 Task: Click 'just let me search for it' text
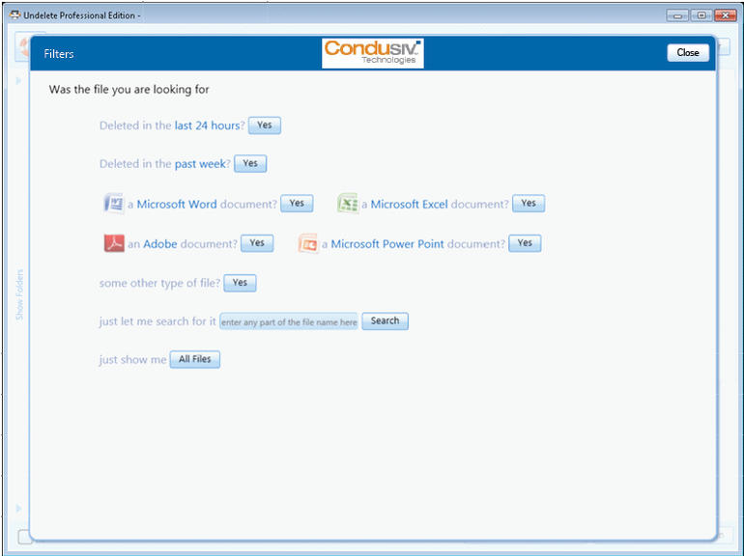click(157, 321)
